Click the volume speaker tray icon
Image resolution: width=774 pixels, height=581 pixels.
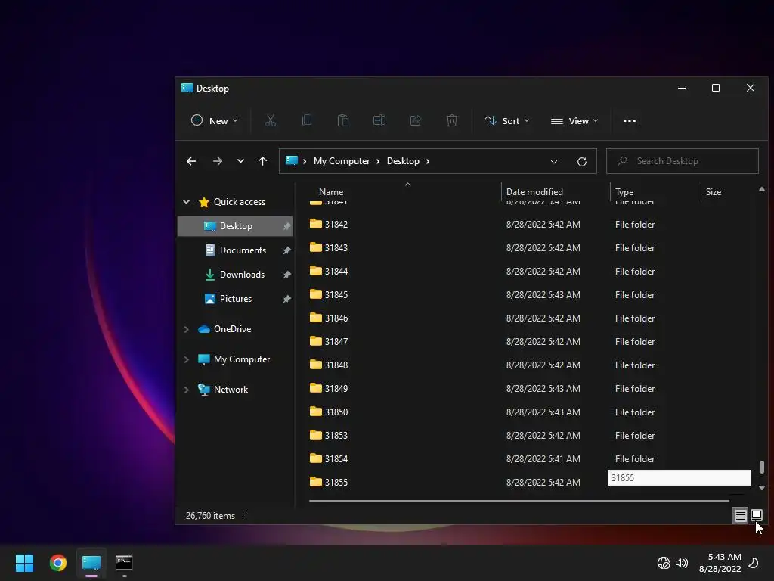coord(682,563)
